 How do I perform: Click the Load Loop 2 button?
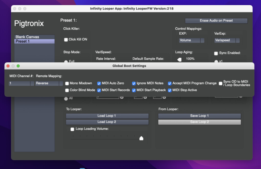(107, 122)
